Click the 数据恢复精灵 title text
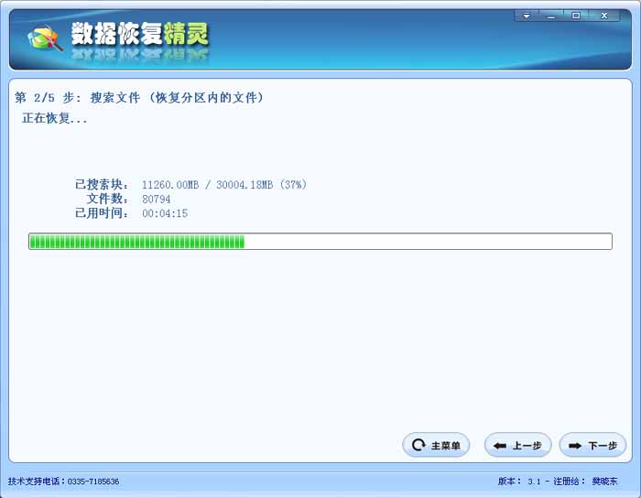 (x=140, y=36)
